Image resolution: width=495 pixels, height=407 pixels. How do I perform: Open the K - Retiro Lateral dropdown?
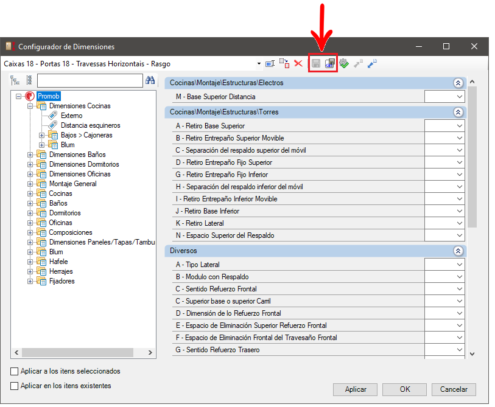[459, 223]
